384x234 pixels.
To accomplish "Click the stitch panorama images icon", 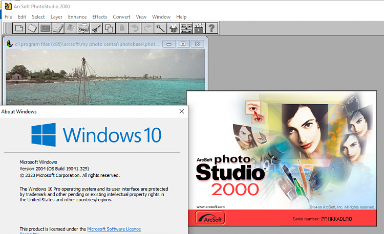I will [x=186, y=28].
